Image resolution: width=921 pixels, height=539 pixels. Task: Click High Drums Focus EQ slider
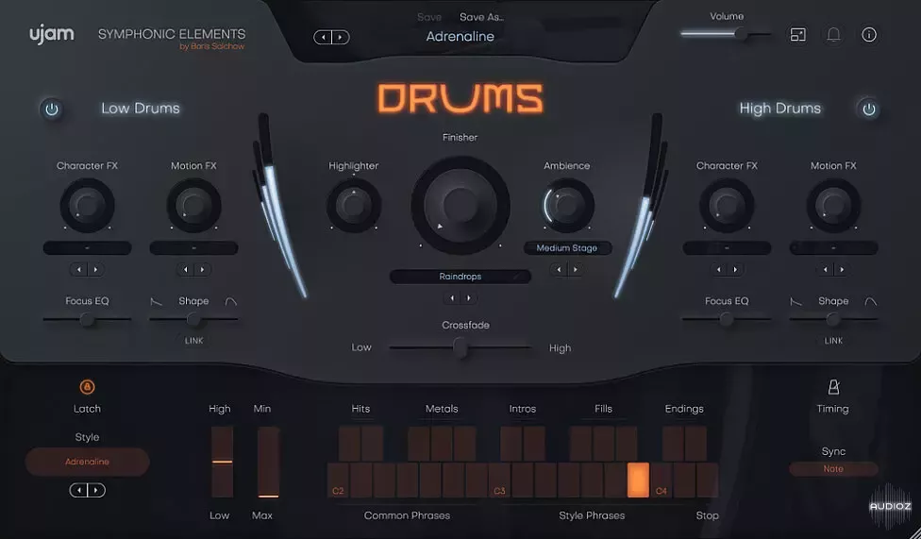pos(727,320)
